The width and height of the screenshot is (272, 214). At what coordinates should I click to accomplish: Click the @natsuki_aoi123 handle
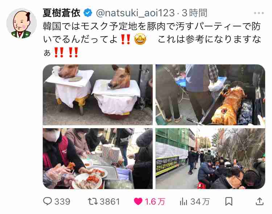tap(135, 13)
